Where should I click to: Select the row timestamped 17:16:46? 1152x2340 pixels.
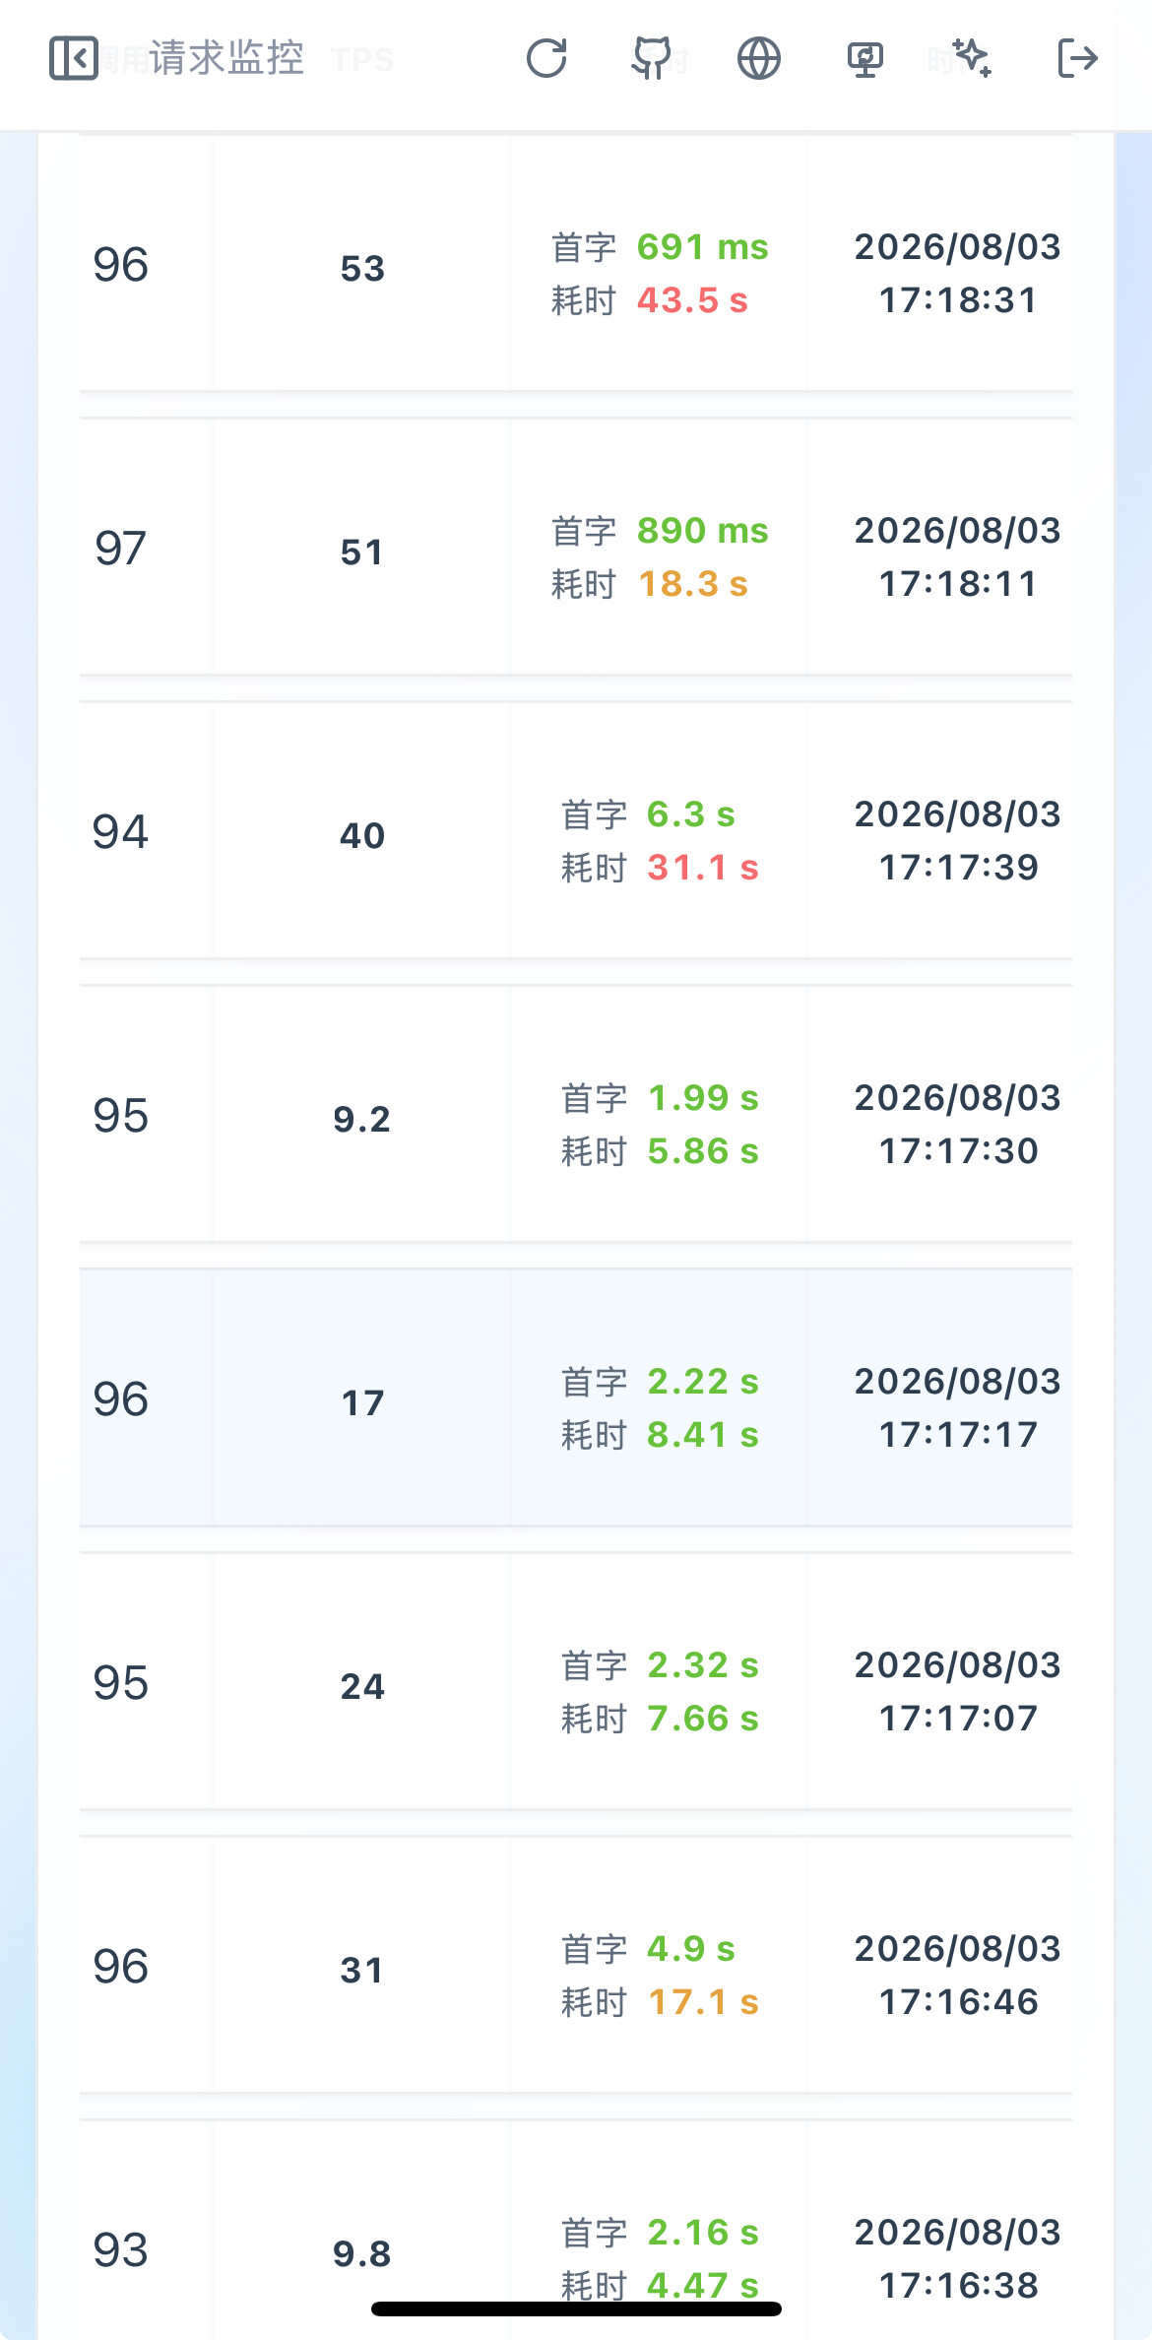click(x=576, y=1966)
